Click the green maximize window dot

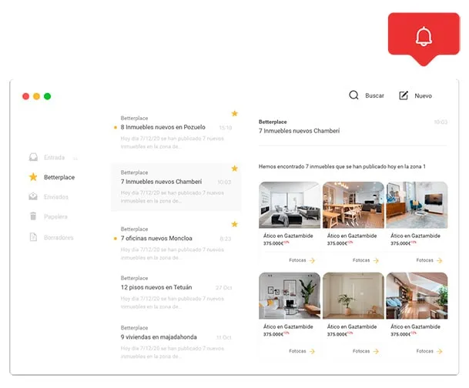point(47,96)
